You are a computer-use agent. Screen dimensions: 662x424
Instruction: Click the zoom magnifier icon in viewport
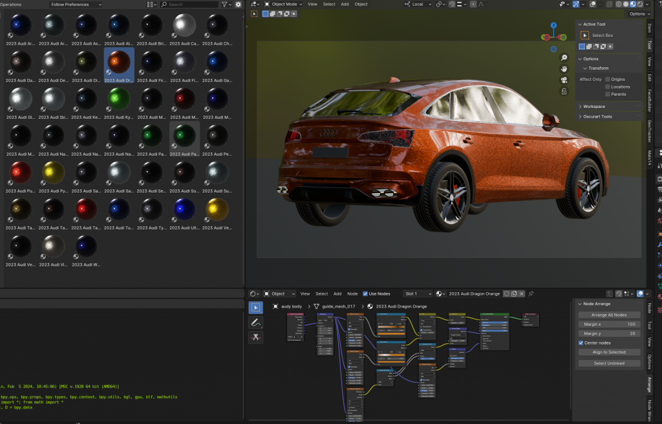[564, 58]
